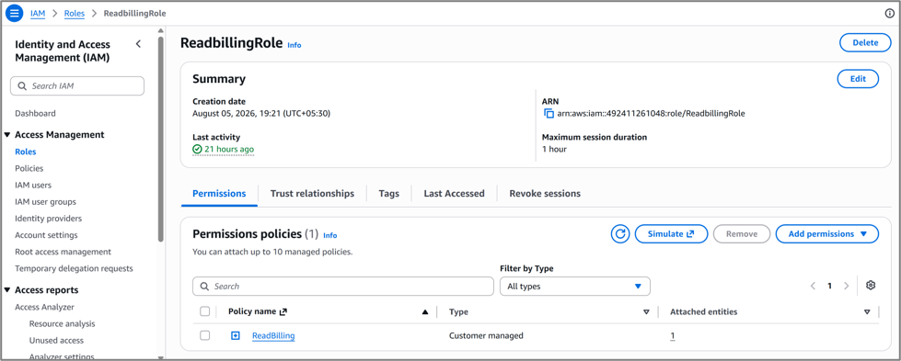Open the ReadBilling policy link
This screenshot has width=901, height=361.
273,336
